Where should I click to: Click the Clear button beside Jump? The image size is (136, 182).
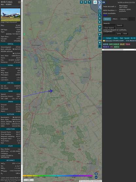coord(125,34)
